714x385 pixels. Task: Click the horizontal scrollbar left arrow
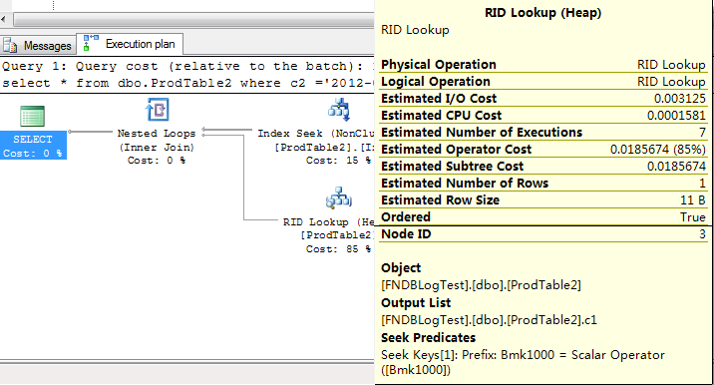4,19
